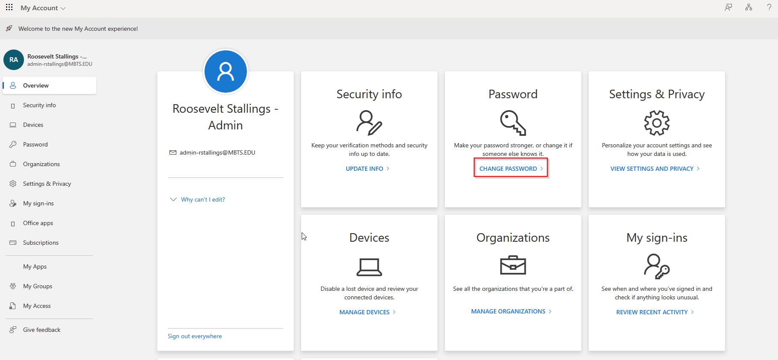Click the briefcase icon on Organizations card
Image resolution: width=778 pixels, height=360 pixels.
(513, 265)
